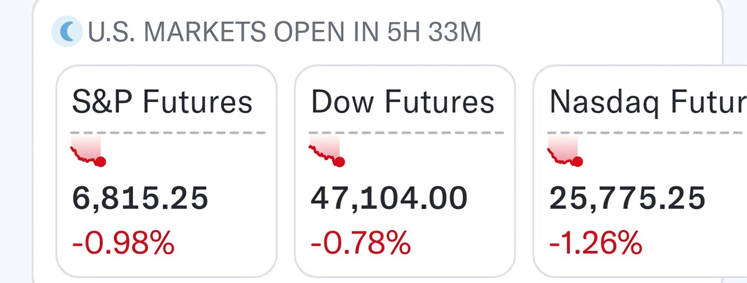Click the Dow Futures red sparkline chart
The height and width of the screenshot is (283, 747).
(323, 151)
